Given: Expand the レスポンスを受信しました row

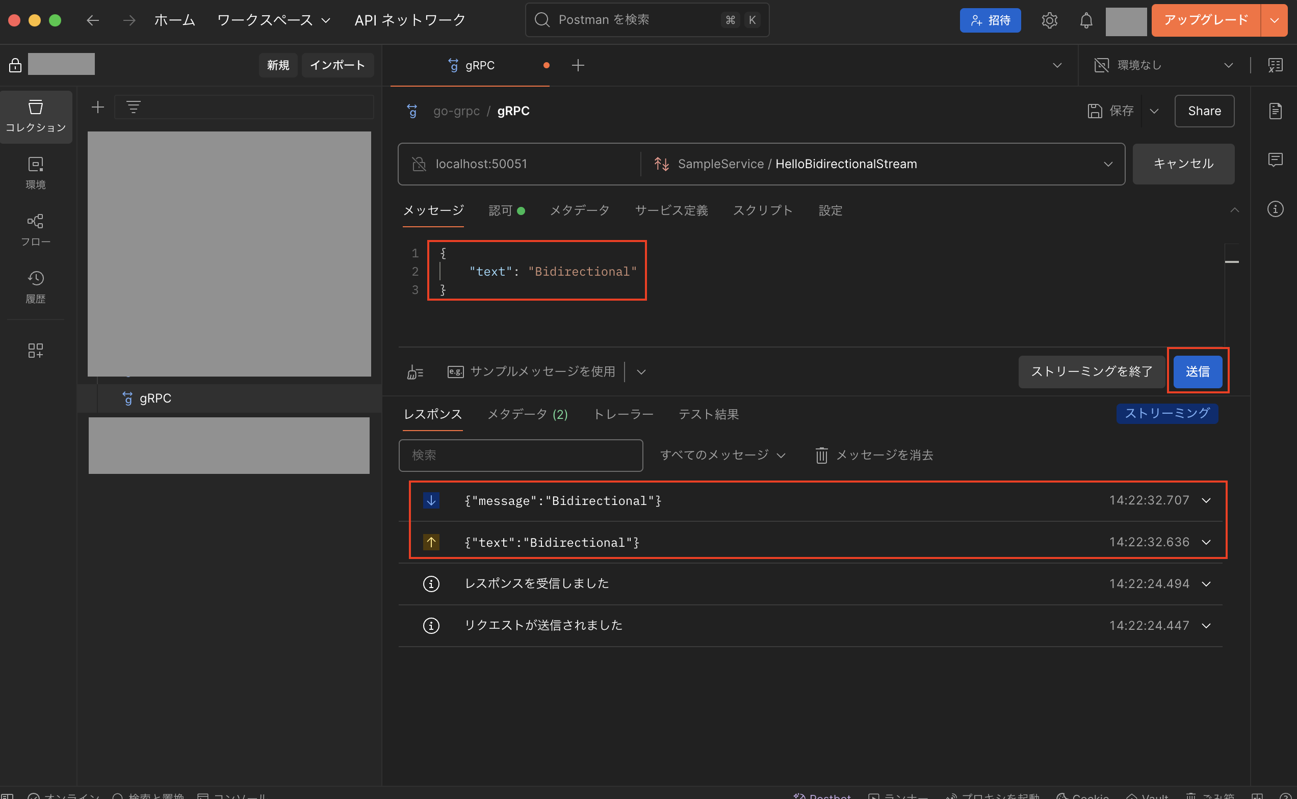Looking at the screenshot, I should tap(1206, 583).
